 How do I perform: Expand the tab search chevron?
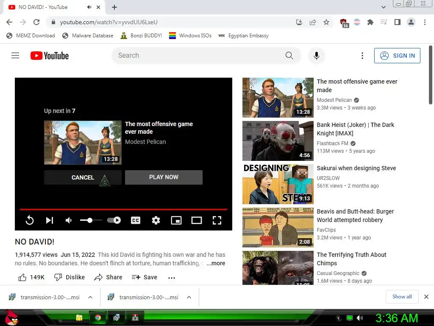(383, 7)
